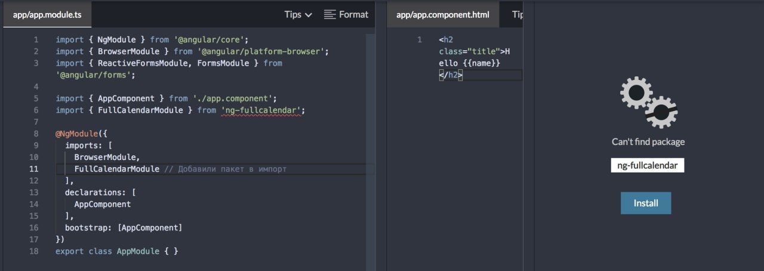The image size is (764, 271).
Task: Click the closing </h2> tag in HTML editor
Action: tap(451, 75)
